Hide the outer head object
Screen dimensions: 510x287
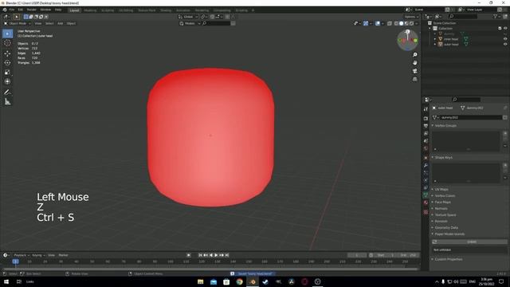pos(505,45)
